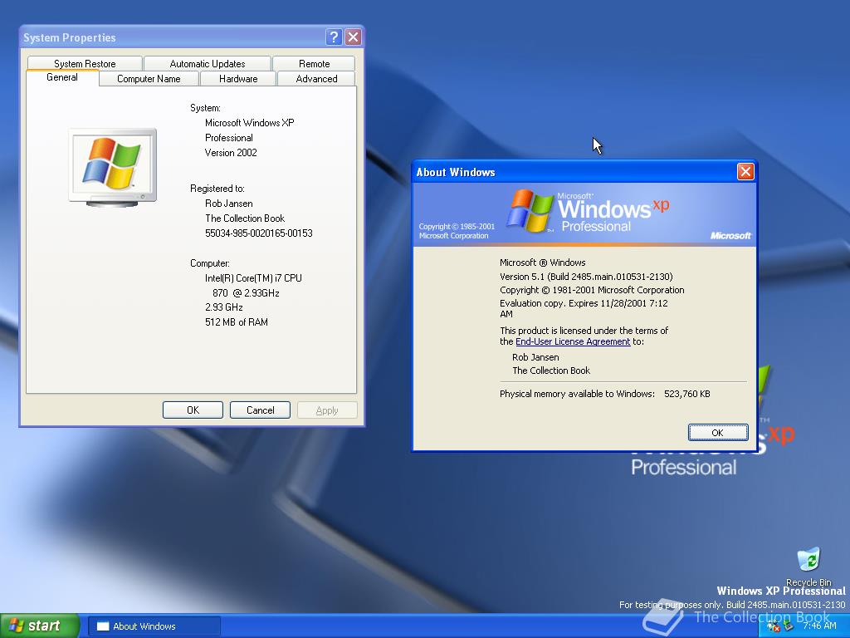Viewport: 850px width, 638px height.
Task: Click the '512 MB of RAM' text
Action: (x=237, y=321)
